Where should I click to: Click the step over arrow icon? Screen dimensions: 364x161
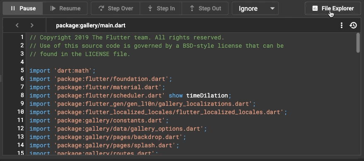(x=101, y=8)
